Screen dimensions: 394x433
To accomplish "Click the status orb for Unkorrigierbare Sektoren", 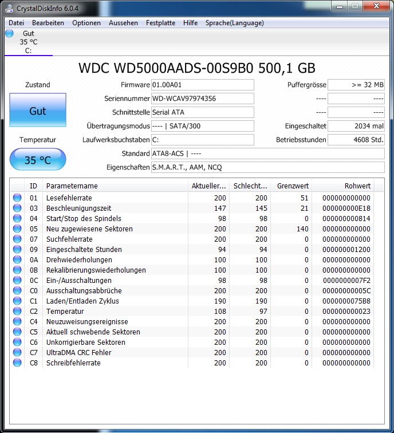I will [17, 342].
